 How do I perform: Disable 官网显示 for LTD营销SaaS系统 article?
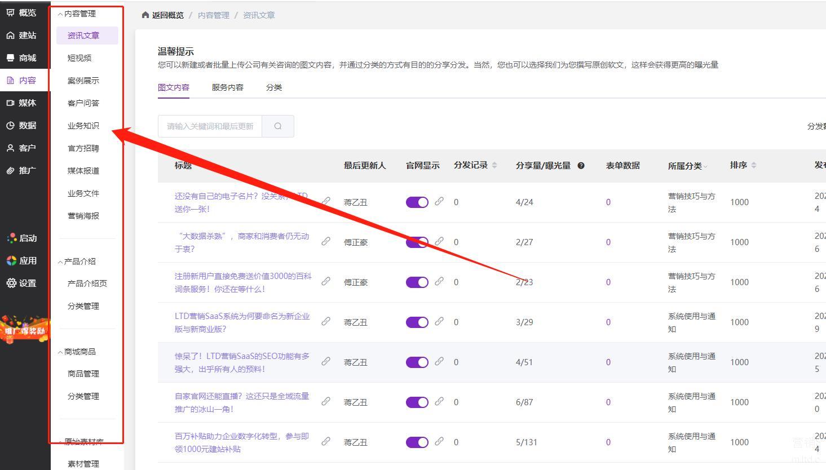tap(417, 322)
